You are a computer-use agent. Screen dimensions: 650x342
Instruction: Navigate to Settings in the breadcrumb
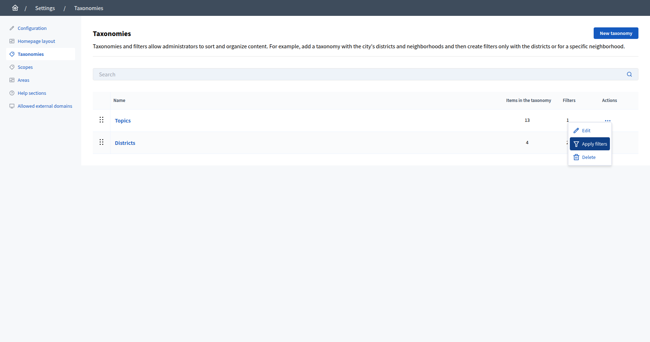(x=45, y=8)
